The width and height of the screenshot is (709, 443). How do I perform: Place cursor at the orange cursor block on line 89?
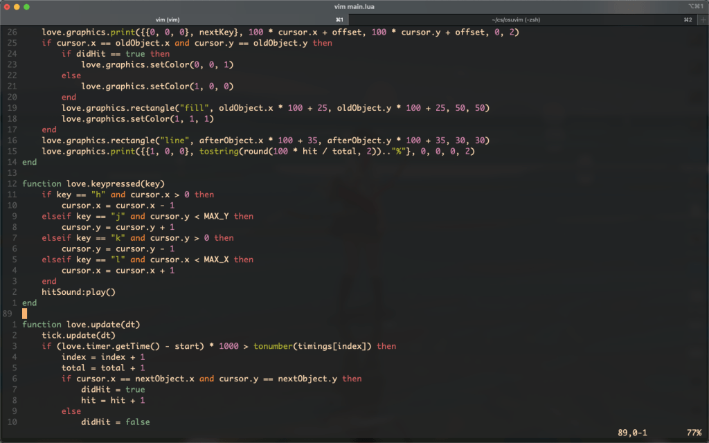(25, 314)
